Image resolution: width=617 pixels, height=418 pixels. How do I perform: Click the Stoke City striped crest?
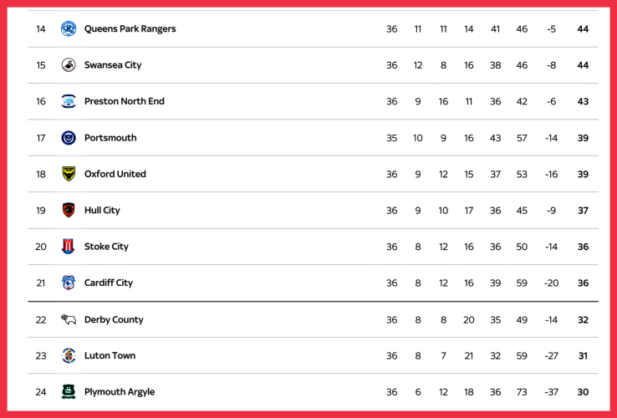(x=69, y=247)
